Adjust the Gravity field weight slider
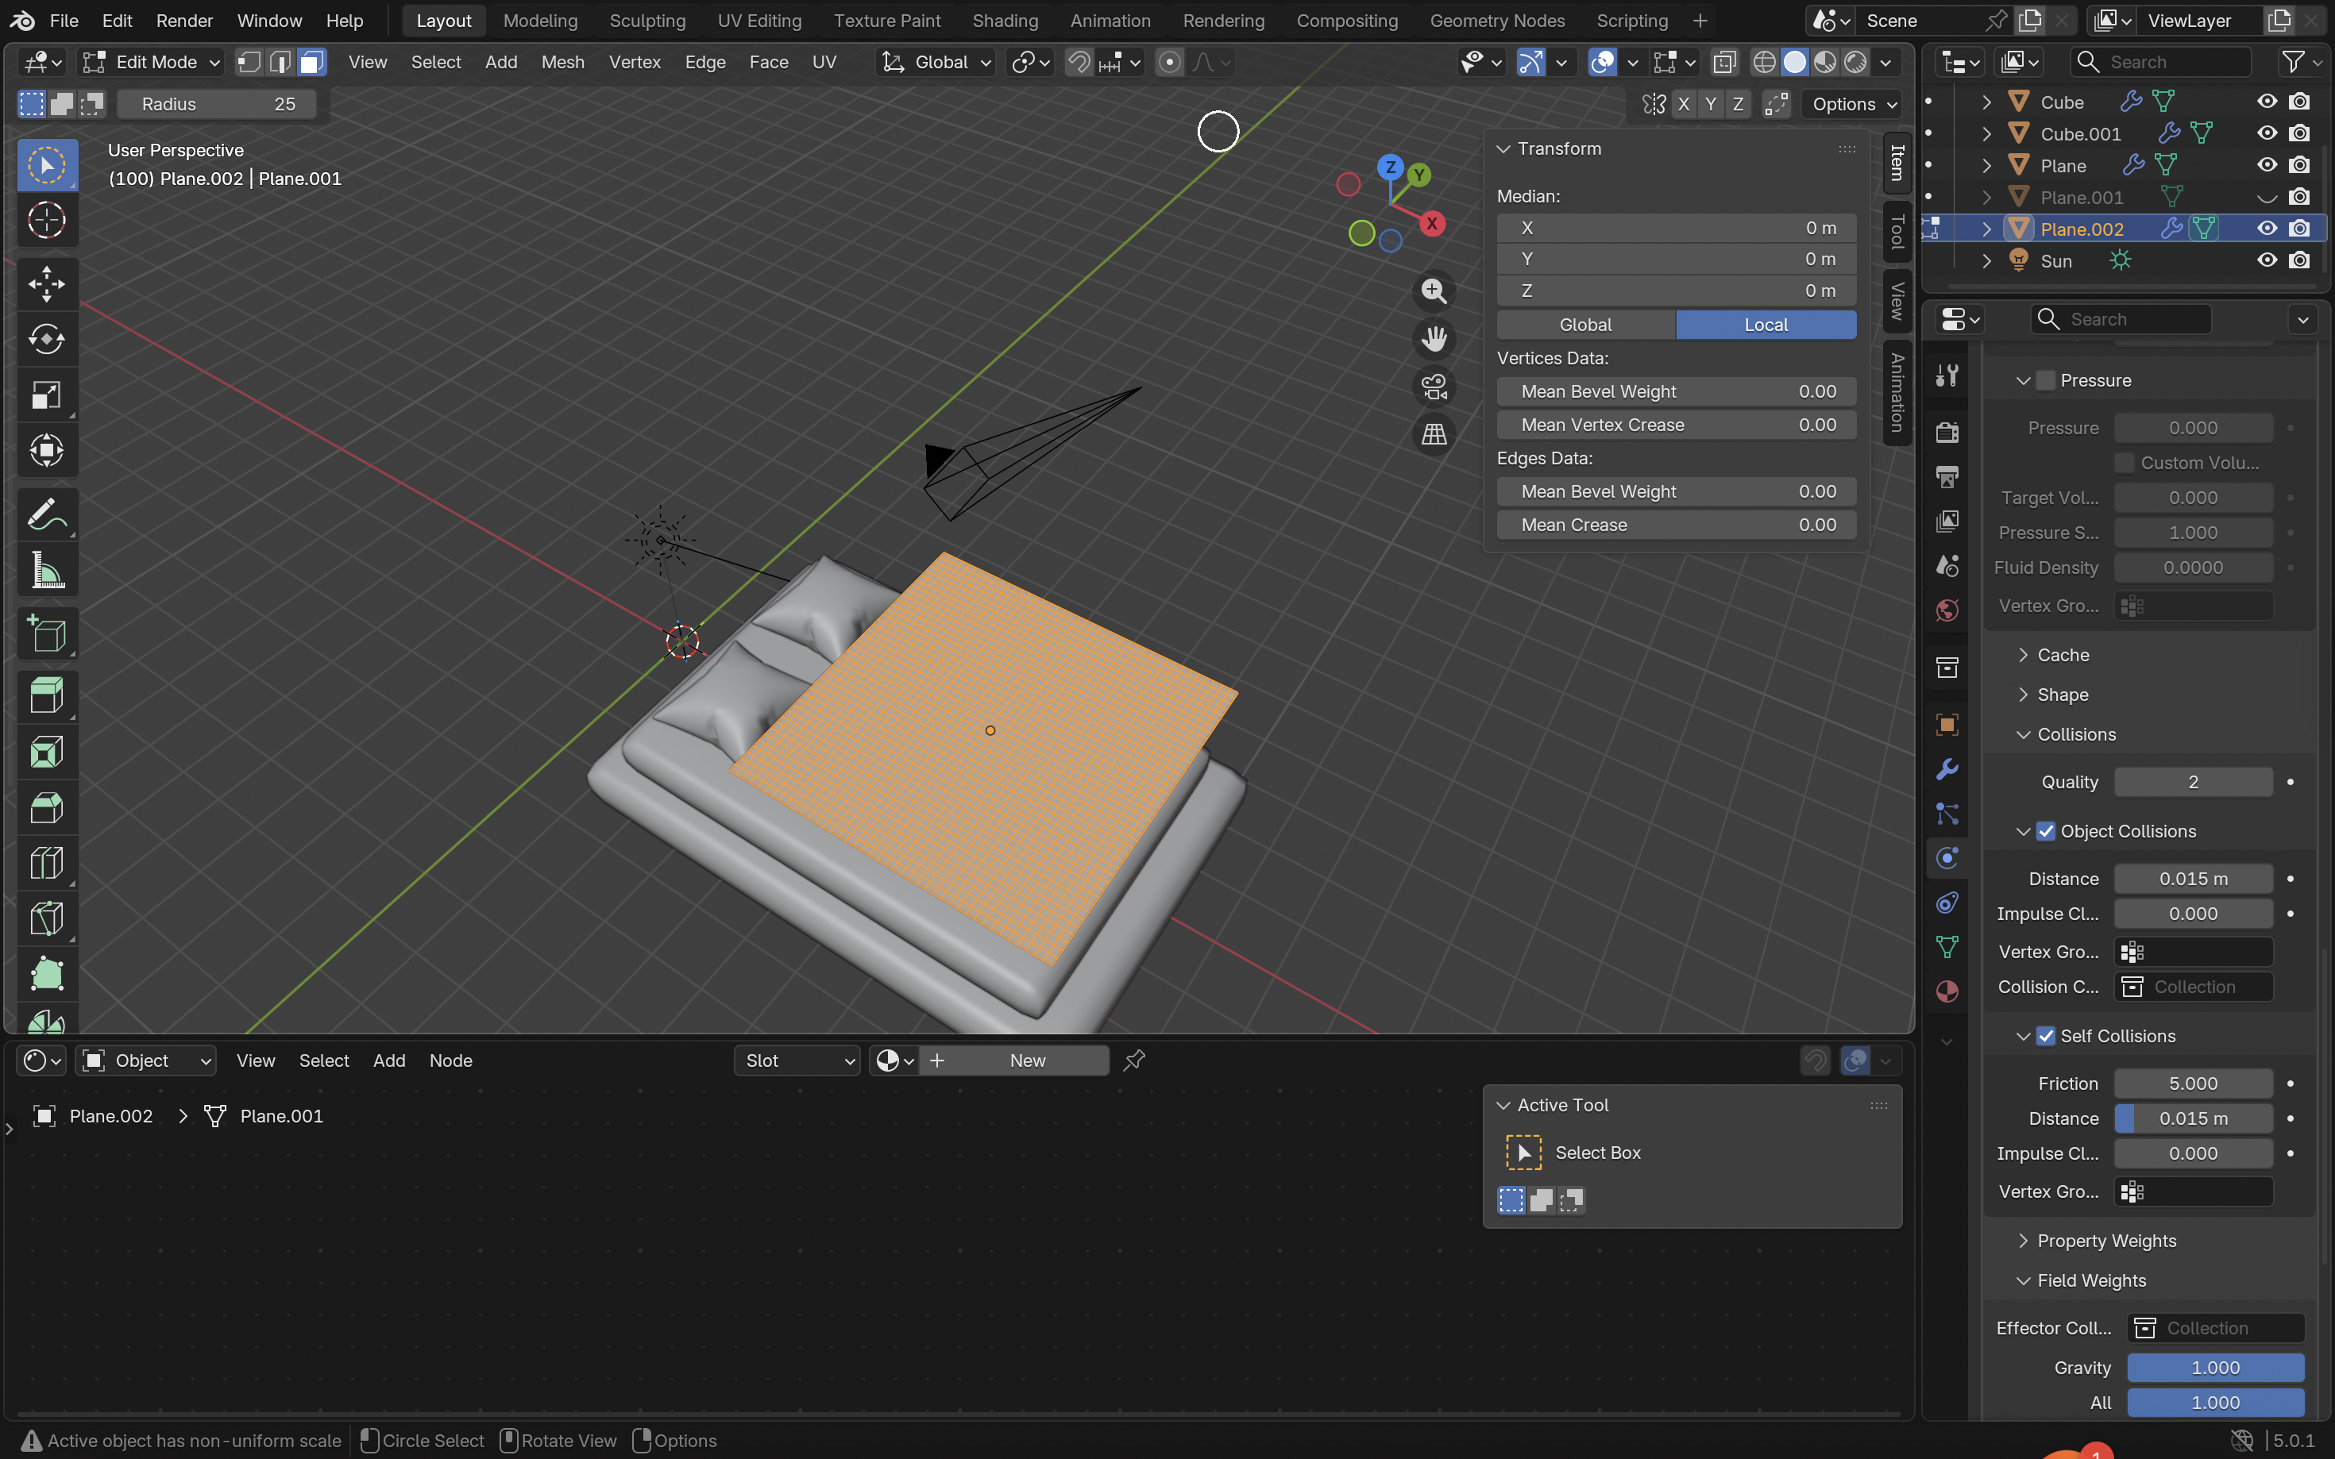2335x1459 pixels. click(2214, 1368)
